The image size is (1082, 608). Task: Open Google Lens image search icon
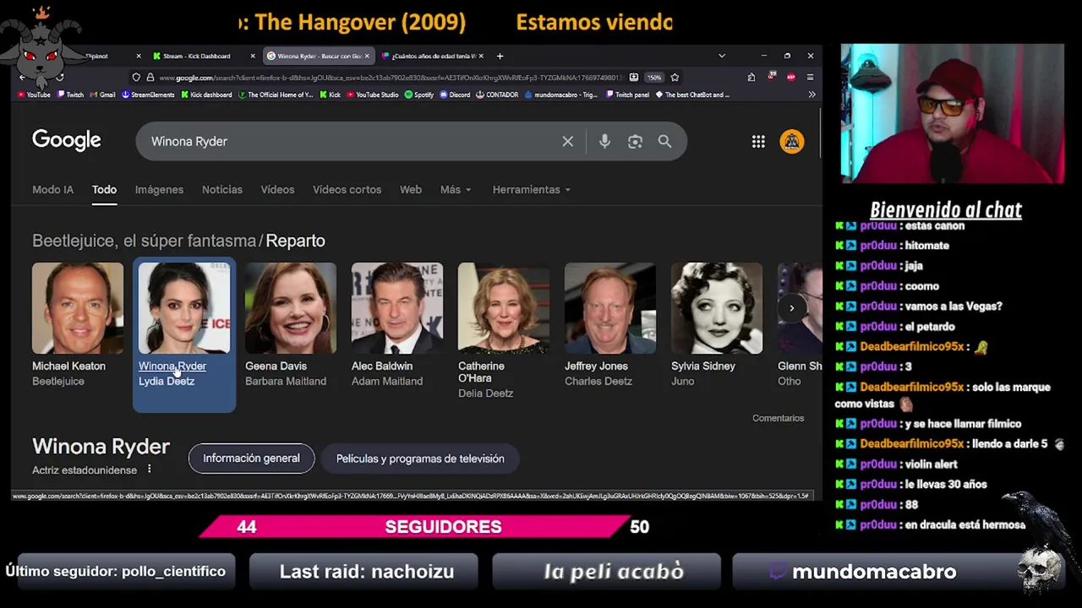click(635, 141)
